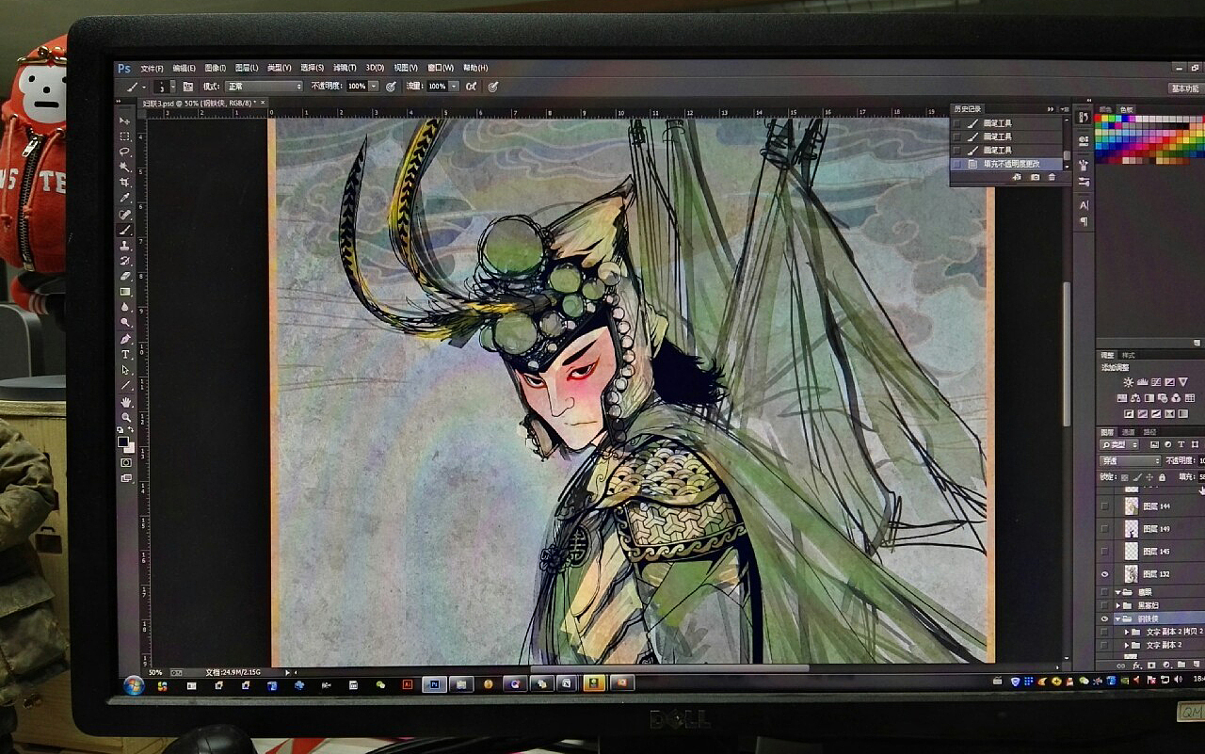Screen dimensions: 1205x754
Task: Open the 图层(L) menu
Action: [x=247, y=69]
